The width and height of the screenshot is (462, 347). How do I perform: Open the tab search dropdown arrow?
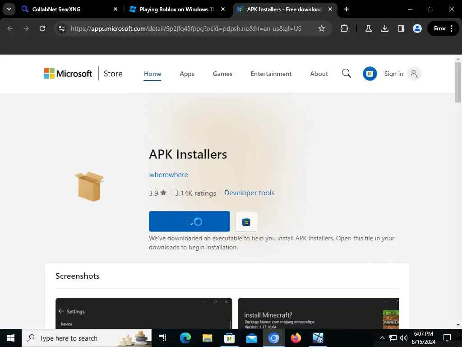[x=9, y=9]
